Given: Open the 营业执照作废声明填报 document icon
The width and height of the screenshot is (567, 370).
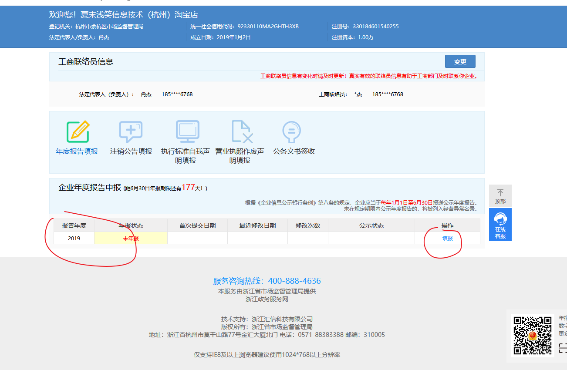Looking at the screenshot, I should pyautogui.click(x=242, y=132).
